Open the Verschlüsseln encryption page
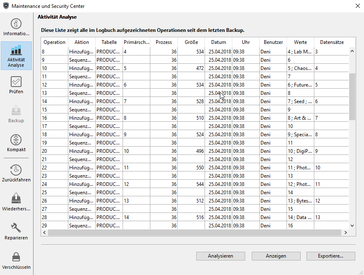 (x=16, y=261)
